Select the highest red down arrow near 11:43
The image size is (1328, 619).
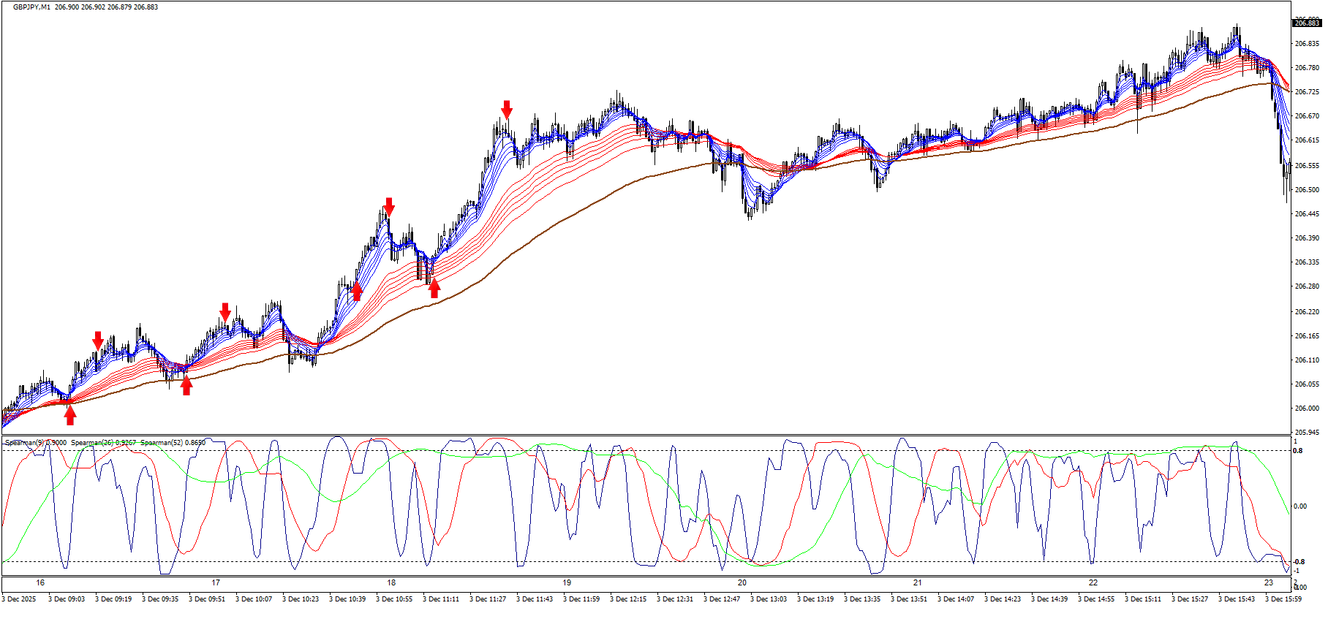(507, 110)
